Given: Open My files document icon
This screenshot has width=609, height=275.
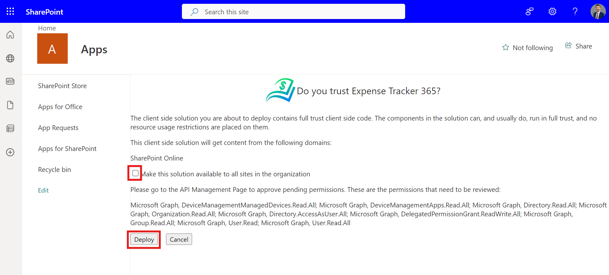Looking at the screenshot, I should coord(10,105).
